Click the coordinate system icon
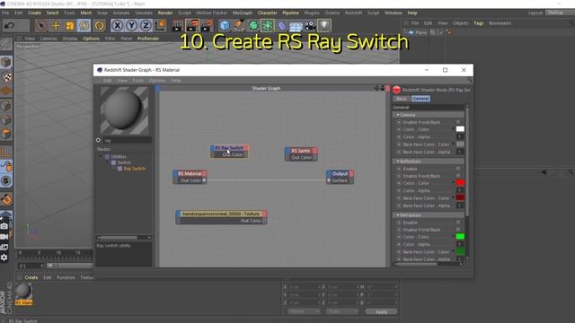The image size is (575, 323). click(160, 26)
